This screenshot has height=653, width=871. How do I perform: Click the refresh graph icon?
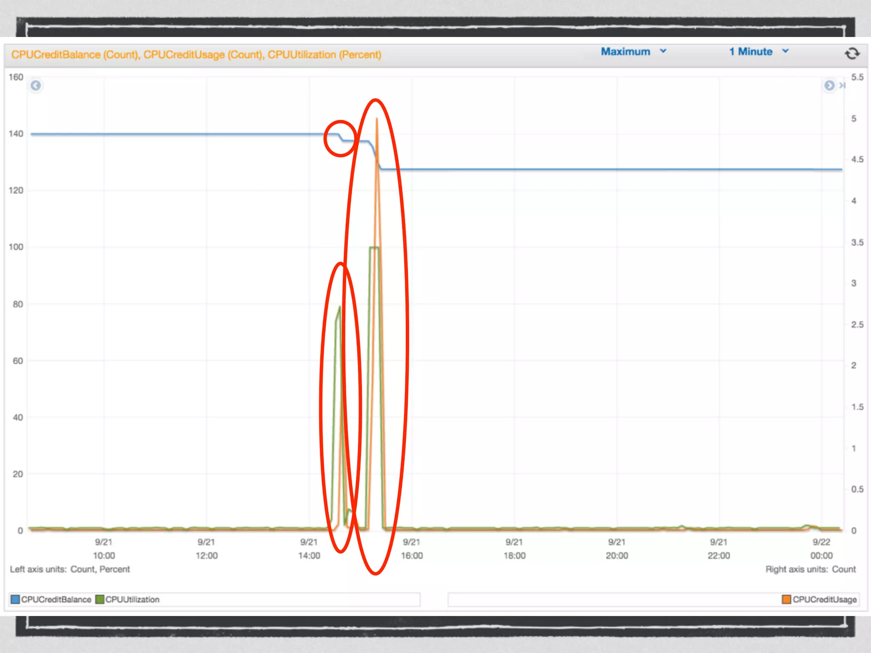click(852, 54)
